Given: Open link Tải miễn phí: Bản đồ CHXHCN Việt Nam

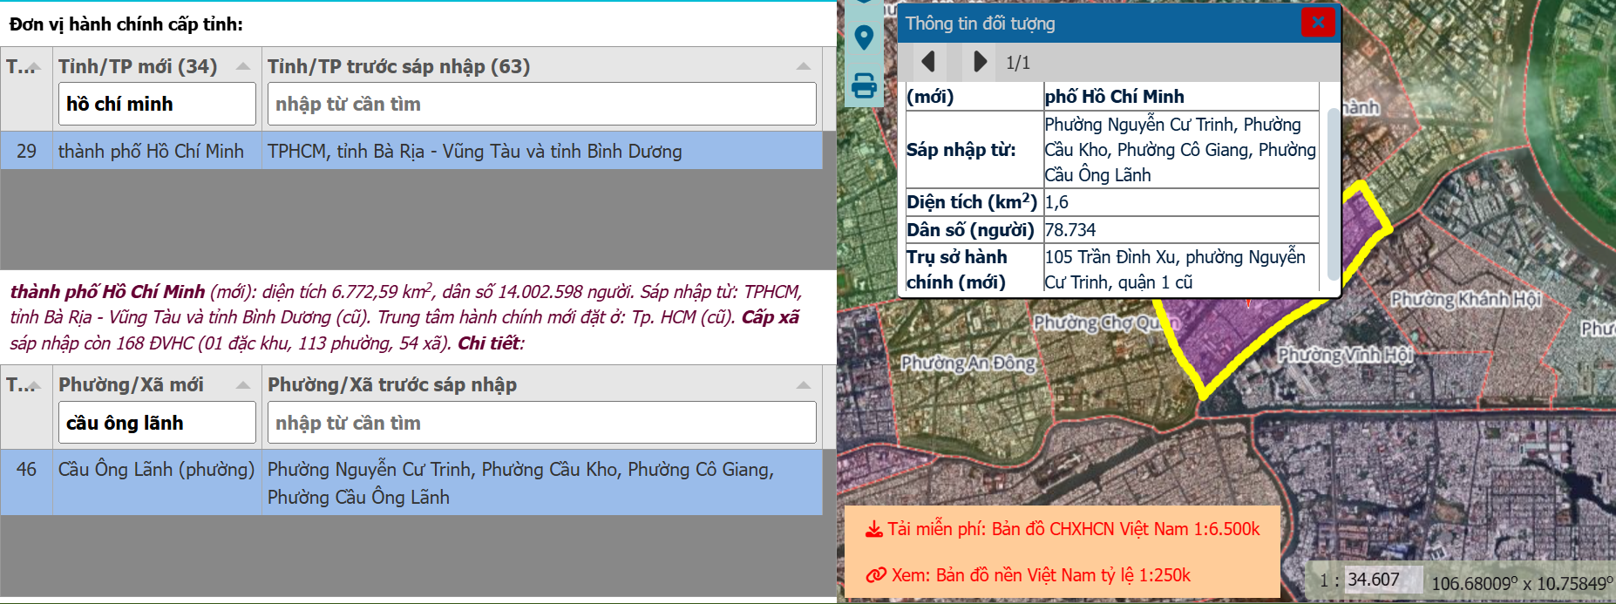Looking at the screenshot, I should point(1073,529).
